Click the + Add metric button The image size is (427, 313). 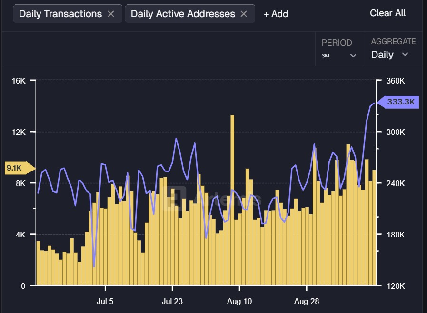tap(276, 14)
